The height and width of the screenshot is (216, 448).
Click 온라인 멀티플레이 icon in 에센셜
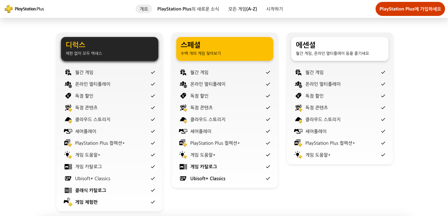pyautogui.click(x=298, y=84)
